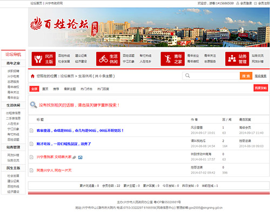Open the 生活休闲 bicycle section icon
This screenshot has width=270, height=215.
pyautogui.click(x=108, y=59)
